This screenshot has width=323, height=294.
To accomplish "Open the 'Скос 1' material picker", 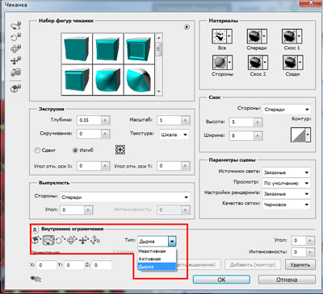I will point(292,36).
